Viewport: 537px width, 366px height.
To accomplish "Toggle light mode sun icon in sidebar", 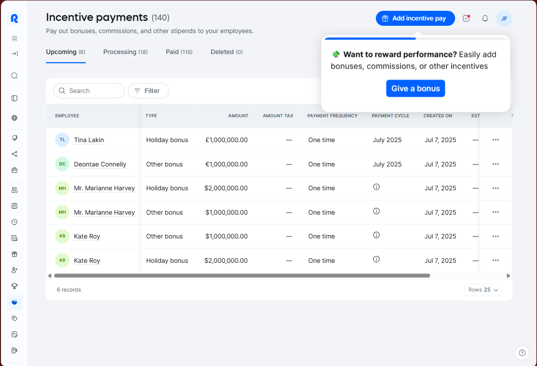I will [15, 38].
